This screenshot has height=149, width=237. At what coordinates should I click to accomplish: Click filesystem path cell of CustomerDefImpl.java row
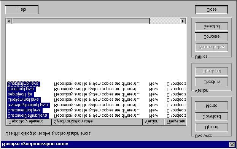click(x=177, y=116)
